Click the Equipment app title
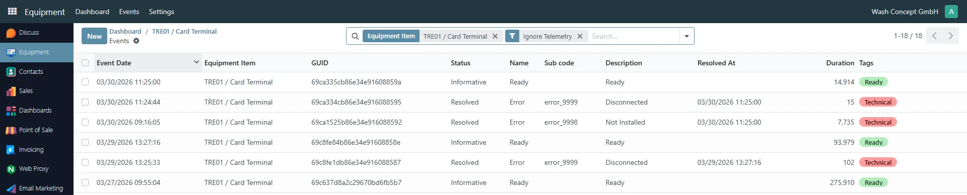Viewport: 967px width, 195px height. [x=45, y=12]
